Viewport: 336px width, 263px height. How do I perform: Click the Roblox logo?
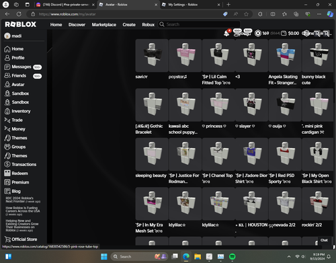pyautogui.click(x=21, y=24)
